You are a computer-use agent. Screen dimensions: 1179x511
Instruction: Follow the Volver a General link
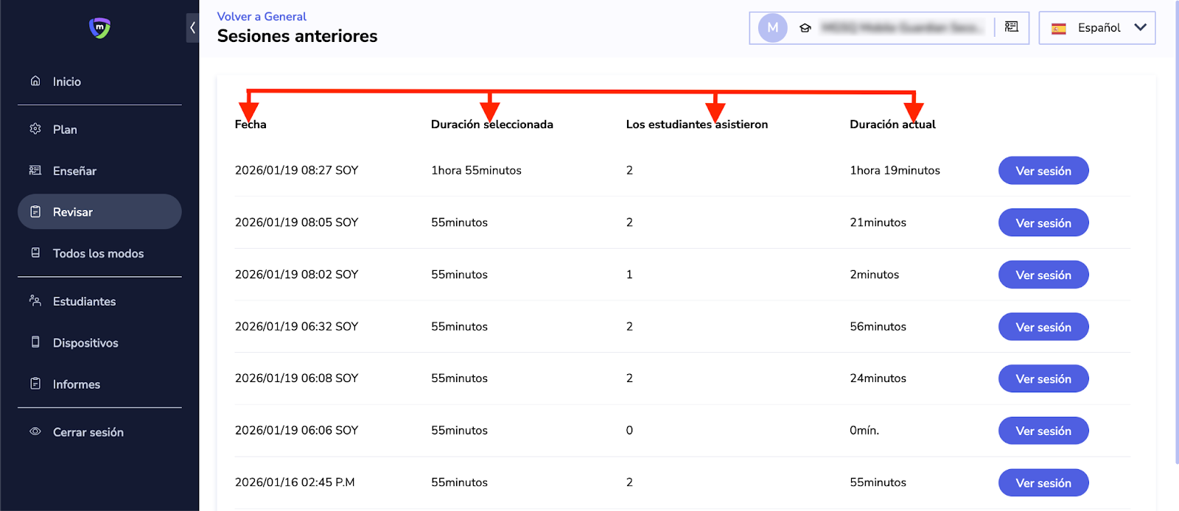pos(262,16)
